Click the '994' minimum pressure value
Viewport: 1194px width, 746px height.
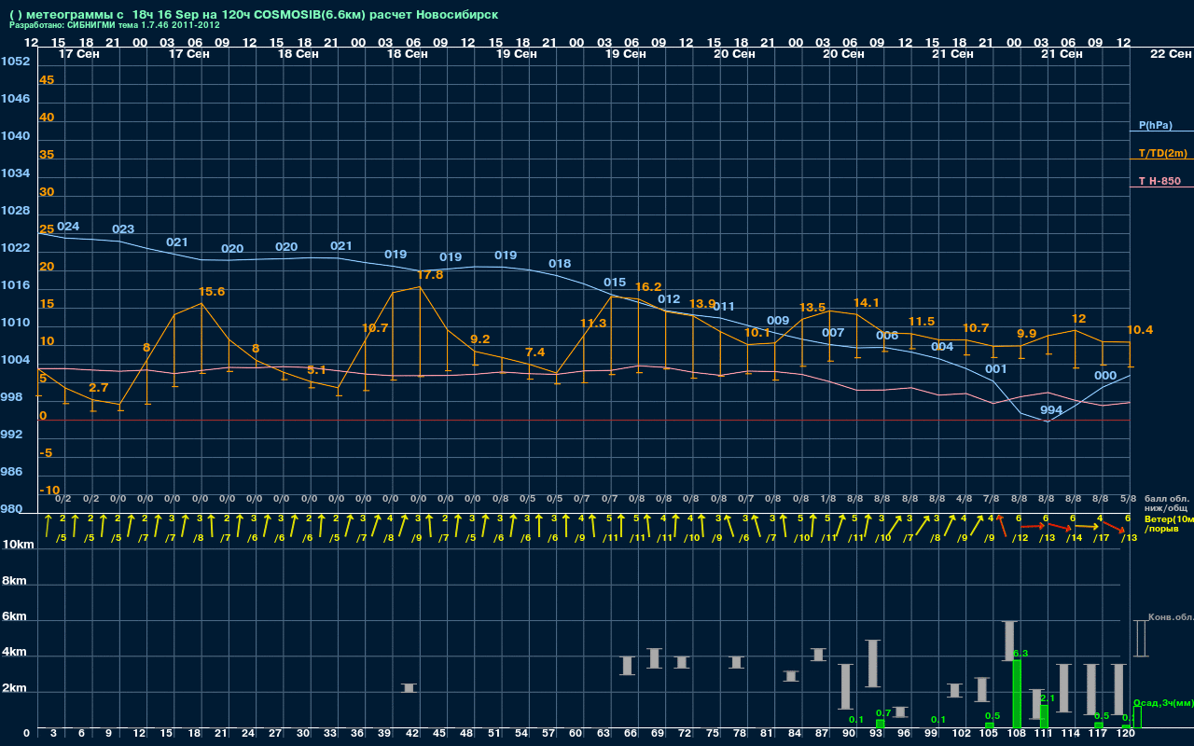[x=1051, y=410]
